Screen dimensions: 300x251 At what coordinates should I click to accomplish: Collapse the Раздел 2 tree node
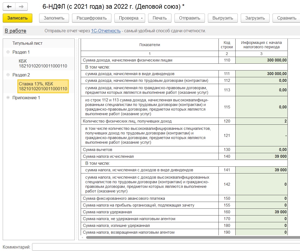click(x=8, y=75)
